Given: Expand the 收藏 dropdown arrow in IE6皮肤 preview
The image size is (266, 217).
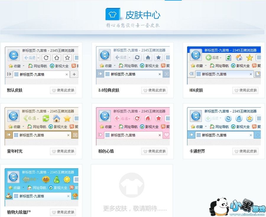Looking at the screenshot, I should click(x=206, y=65).
